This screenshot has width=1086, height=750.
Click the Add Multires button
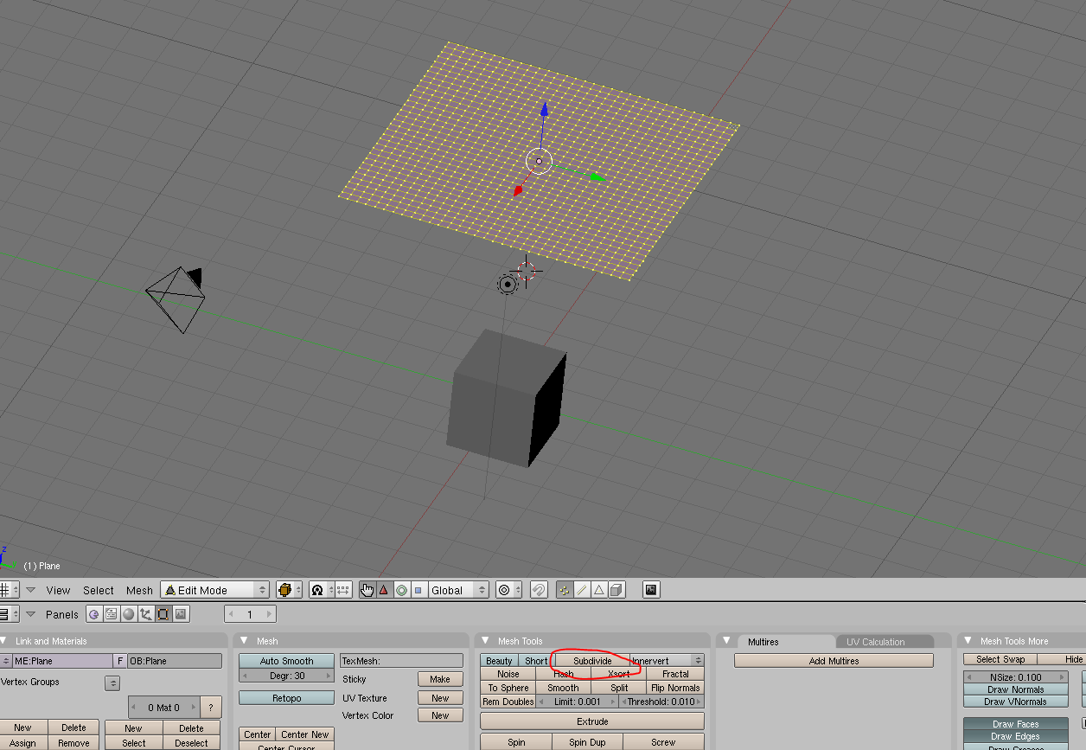click(834, 661)
